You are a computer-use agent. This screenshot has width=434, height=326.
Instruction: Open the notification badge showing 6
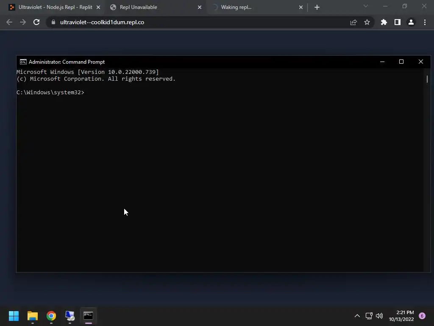[x=422, y=316]
